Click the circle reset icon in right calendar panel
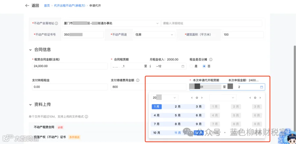This screenshot has height=144, width=296. (x=255, y=98)
